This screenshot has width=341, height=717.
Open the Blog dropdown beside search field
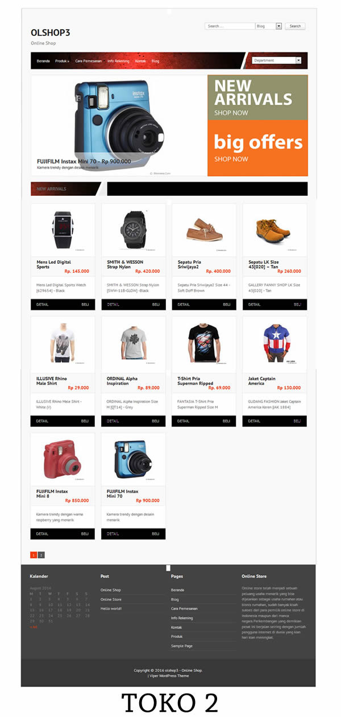click(269, 26)
